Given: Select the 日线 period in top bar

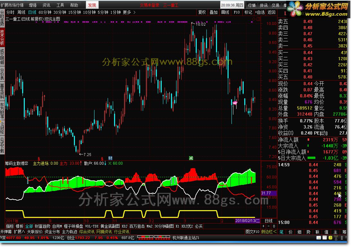Looking at the screenshot, I should coord(32,12).
